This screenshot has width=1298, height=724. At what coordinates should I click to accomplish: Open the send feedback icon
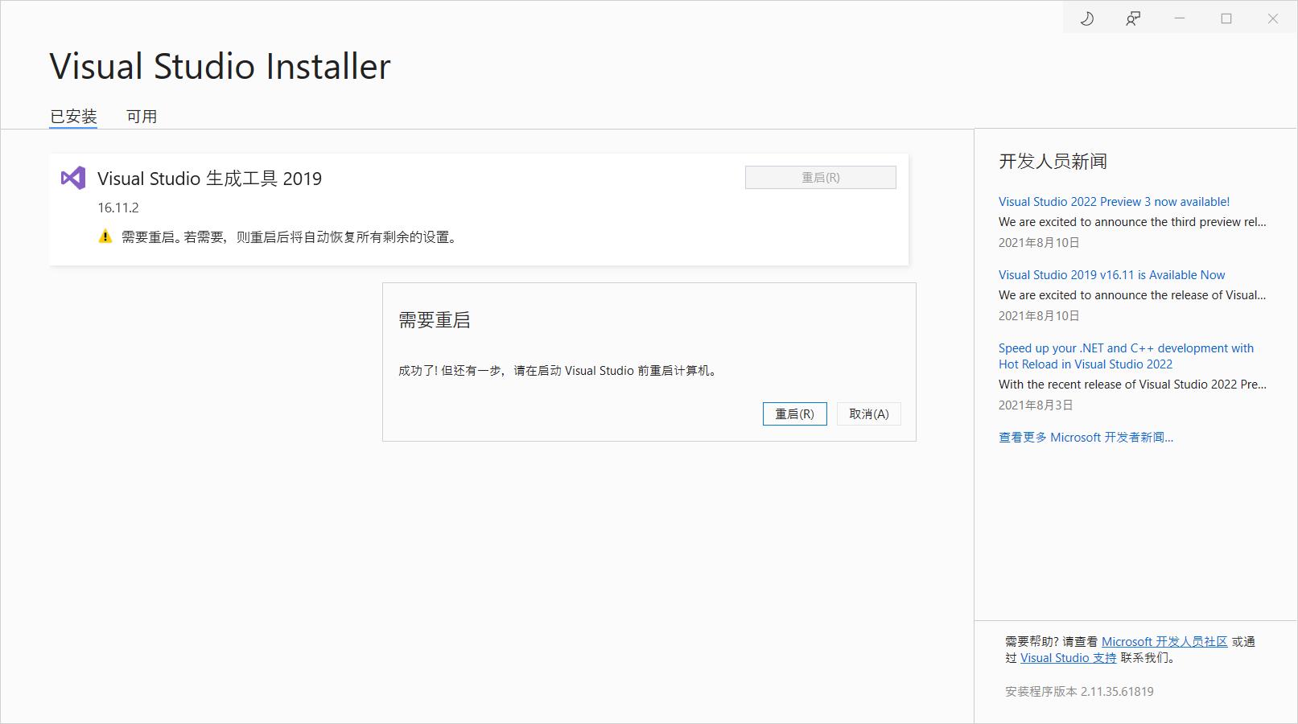point(1133,19)
